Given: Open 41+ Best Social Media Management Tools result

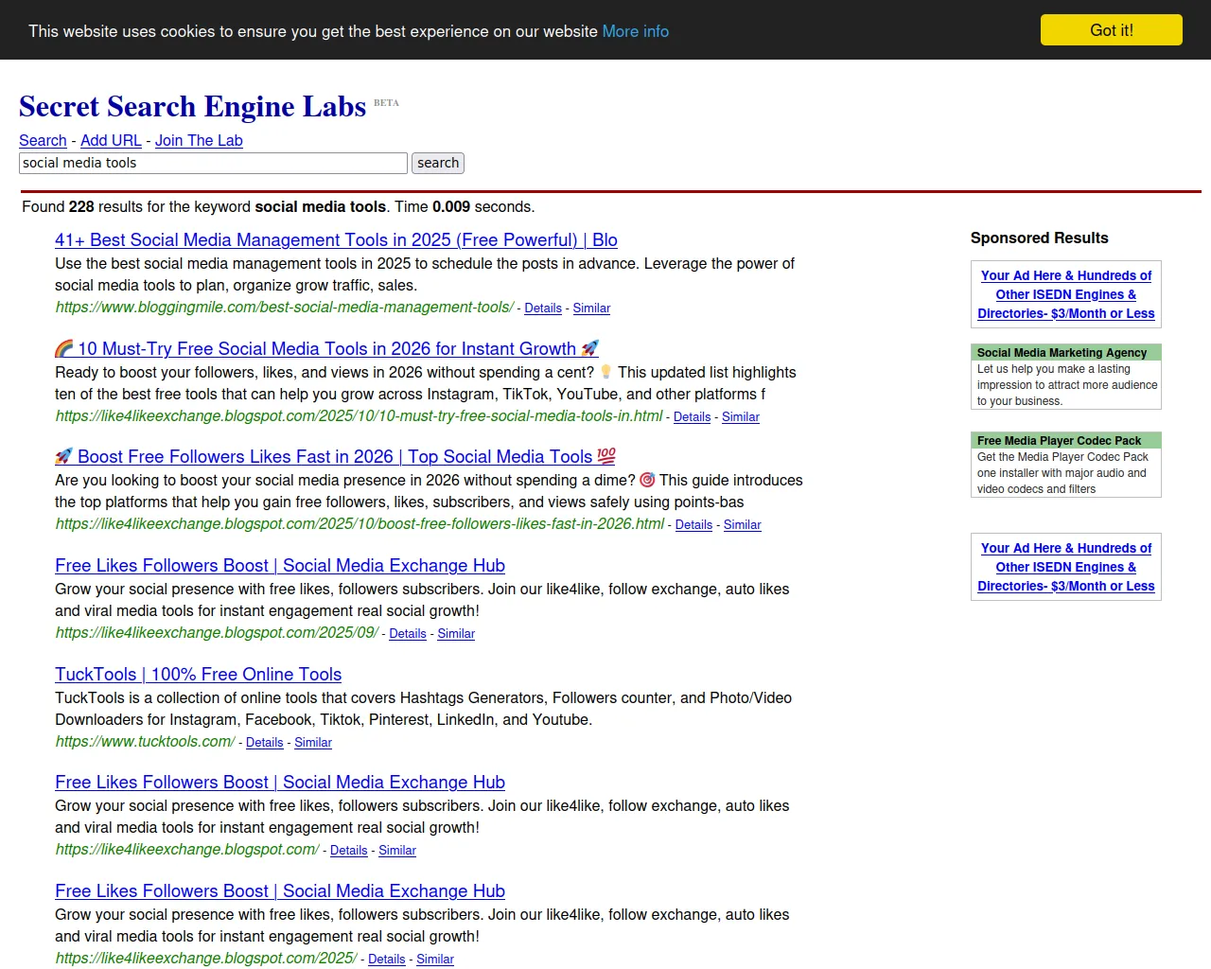Looking at the screenshot, I should tap(336, 240).
